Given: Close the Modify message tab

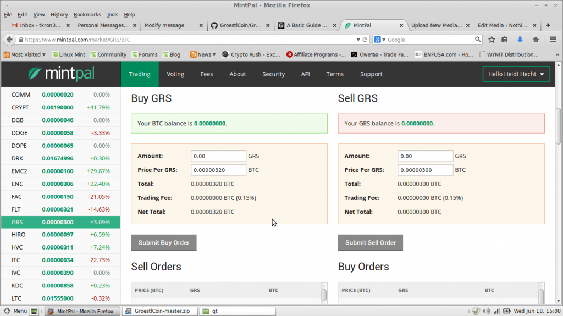Looking at the screenshot, I should point(201,25).
